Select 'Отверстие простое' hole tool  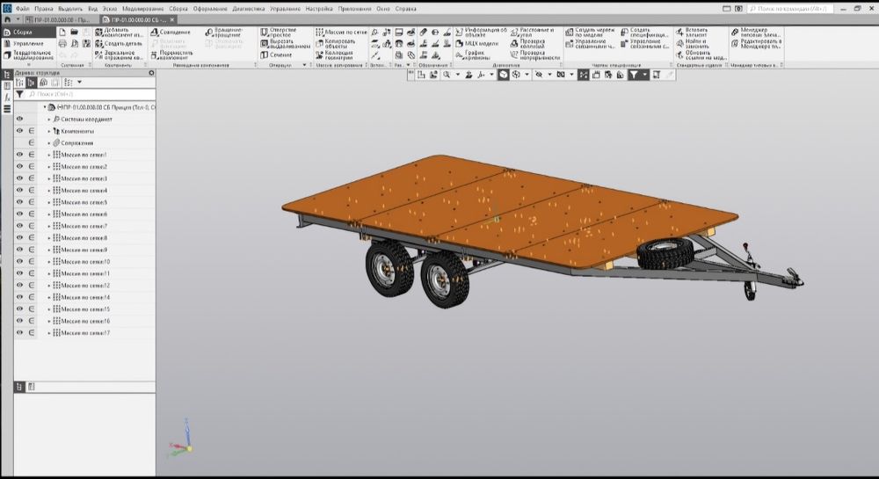279,33
